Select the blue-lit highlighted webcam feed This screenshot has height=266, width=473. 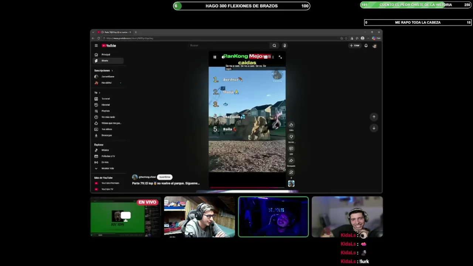(273, 217)
